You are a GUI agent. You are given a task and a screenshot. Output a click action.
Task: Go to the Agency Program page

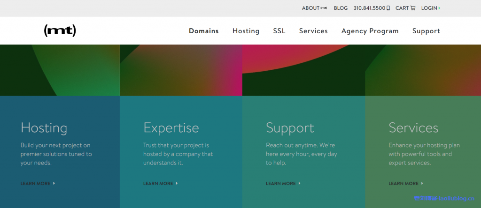pos(370,31)
